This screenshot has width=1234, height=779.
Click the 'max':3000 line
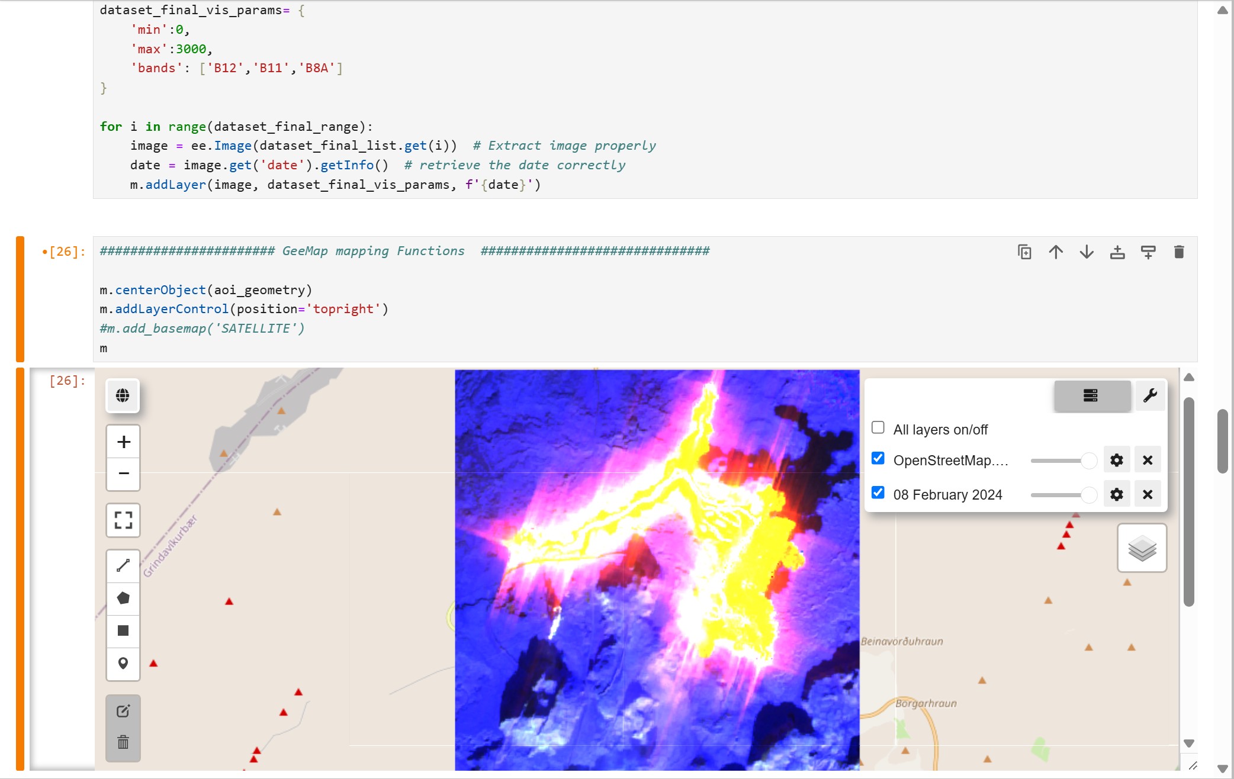172,49
